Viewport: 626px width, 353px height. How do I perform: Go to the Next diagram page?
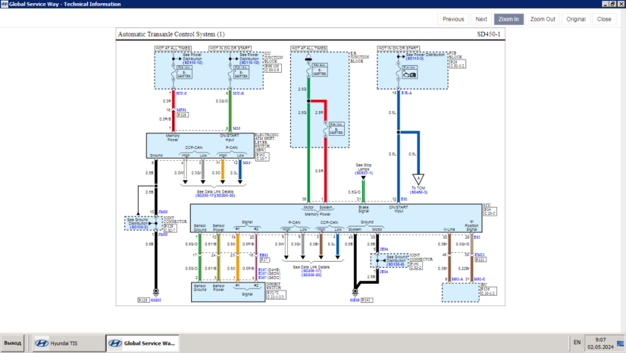pos(481,19)
